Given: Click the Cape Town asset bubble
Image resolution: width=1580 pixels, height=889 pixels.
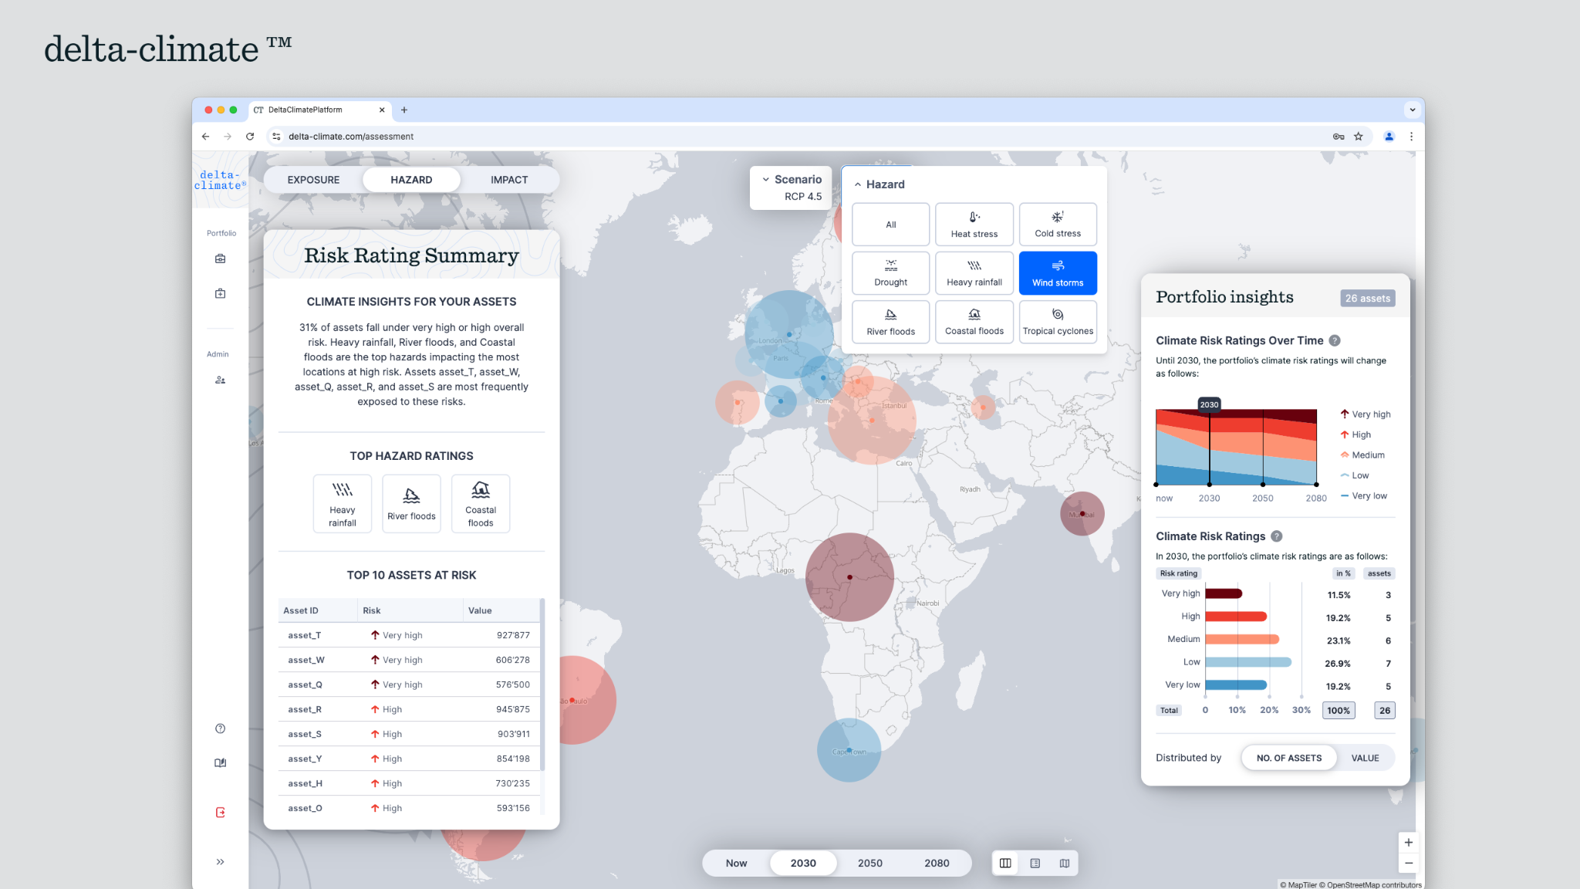Looking at the screenshot, I should click(x=849, y=750).
